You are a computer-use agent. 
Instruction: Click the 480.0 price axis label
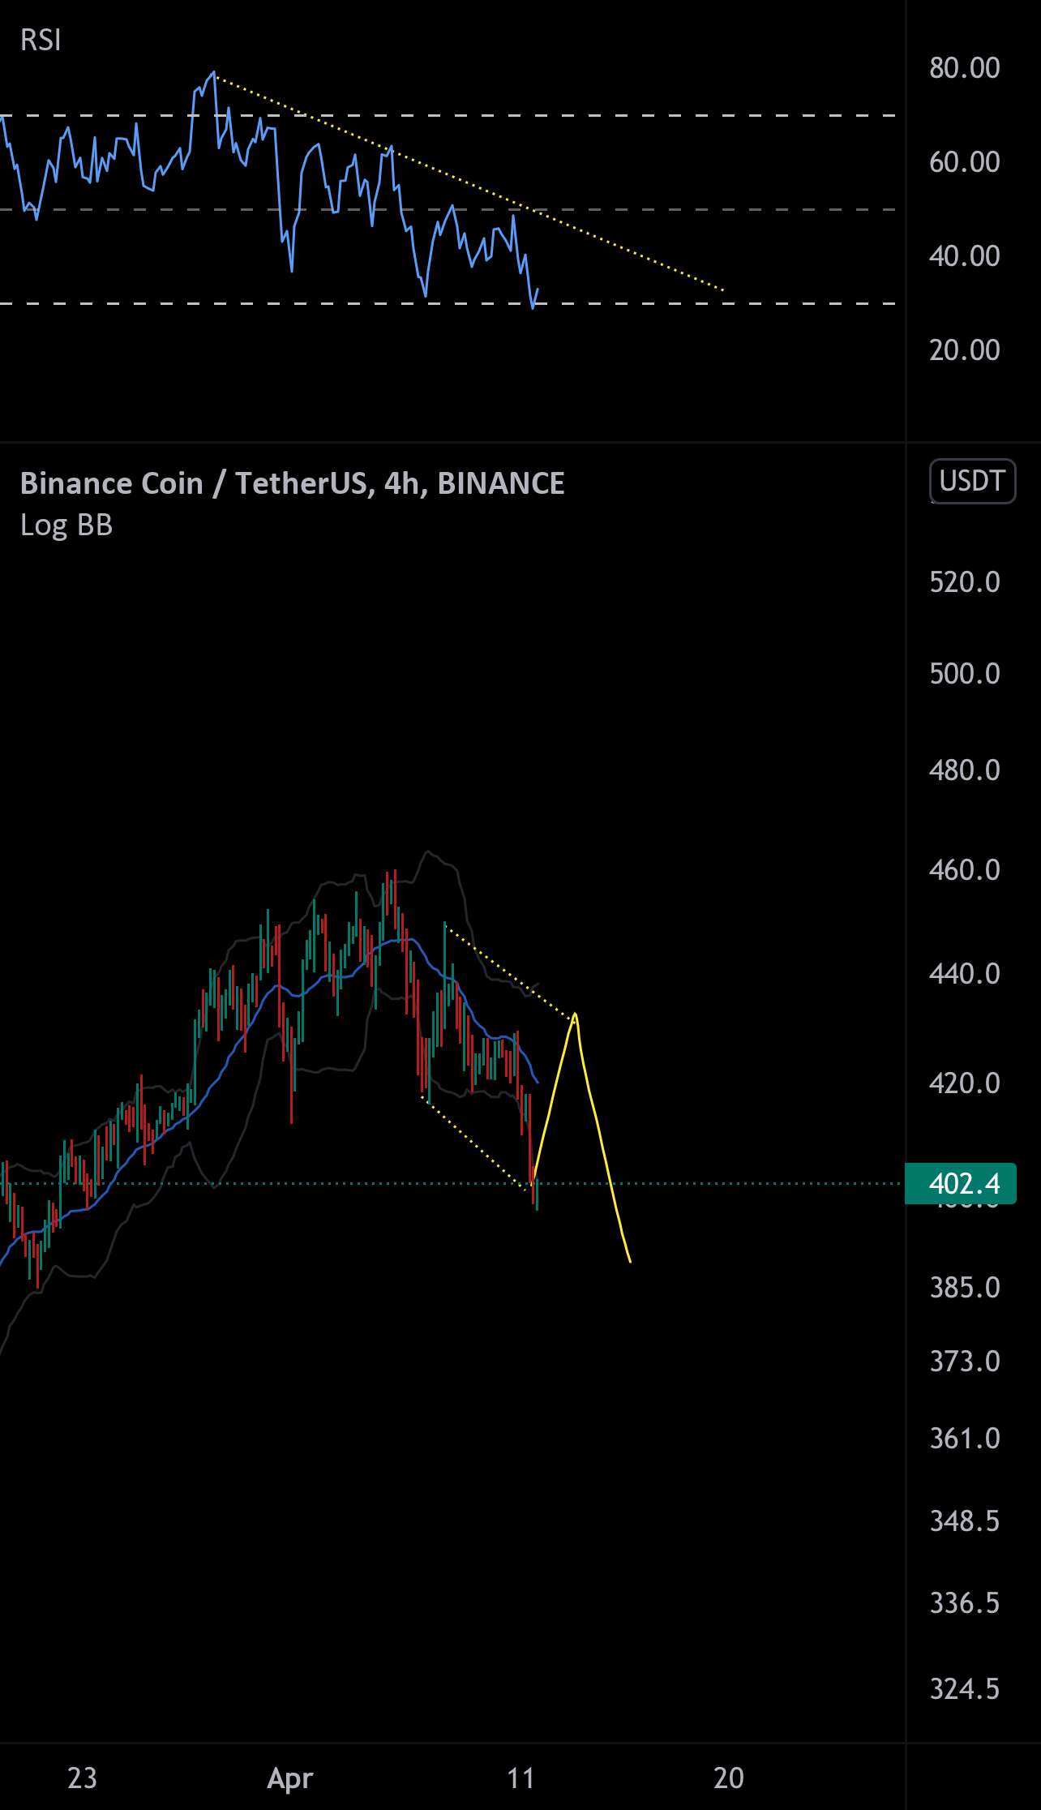click(965, 770)
